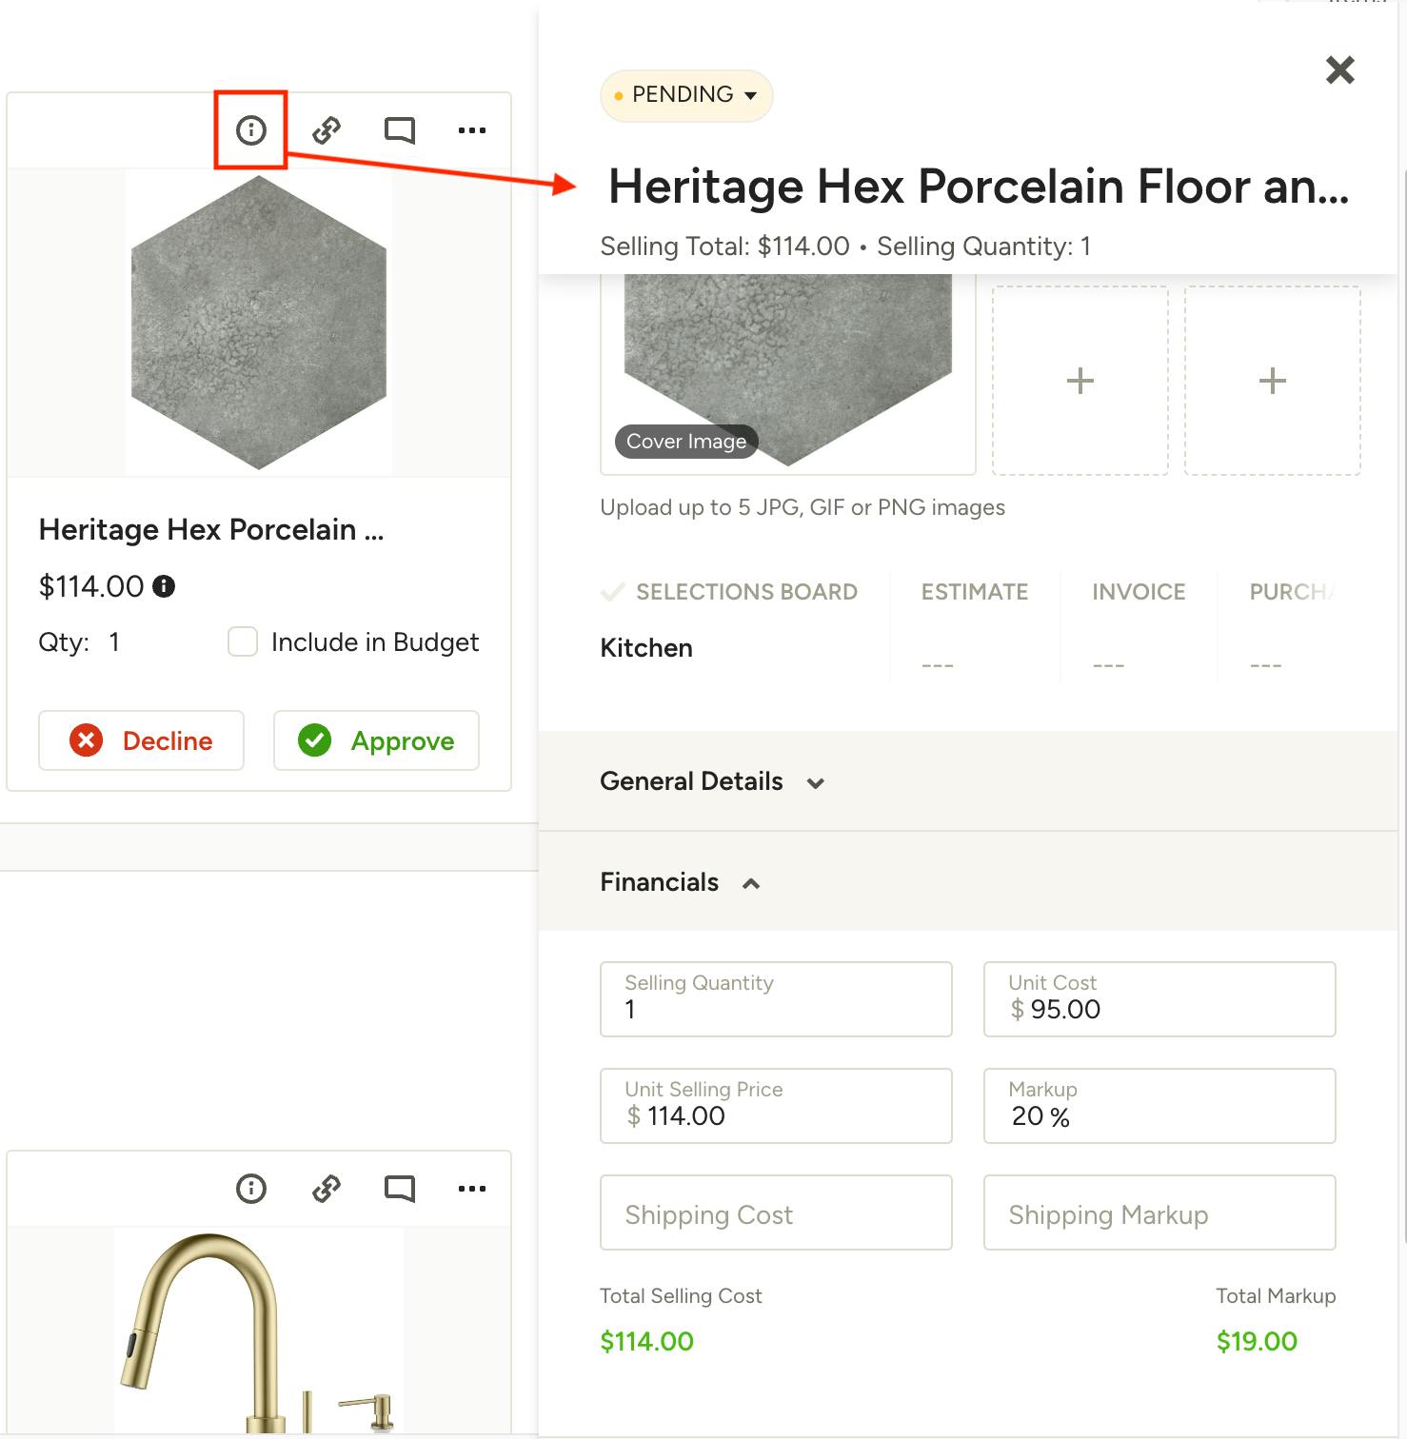Open comment icon on gold faucet card
This screenshot has height=1439, width=1407.
[400, 1189]
